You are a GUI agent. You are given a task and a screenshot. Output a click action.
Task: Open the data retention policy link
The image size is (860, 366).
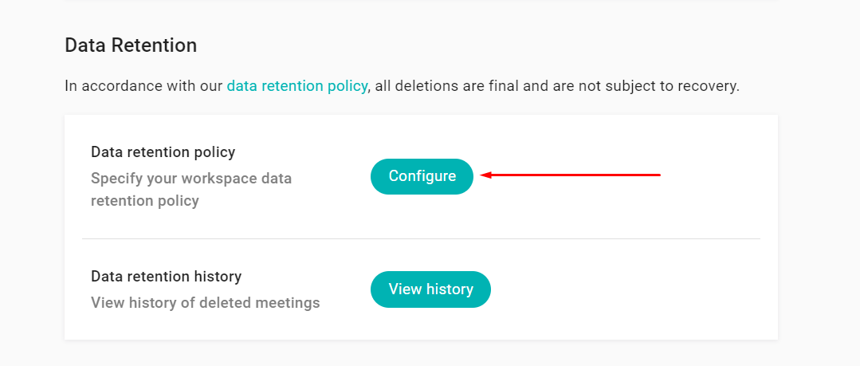(296, 85)
